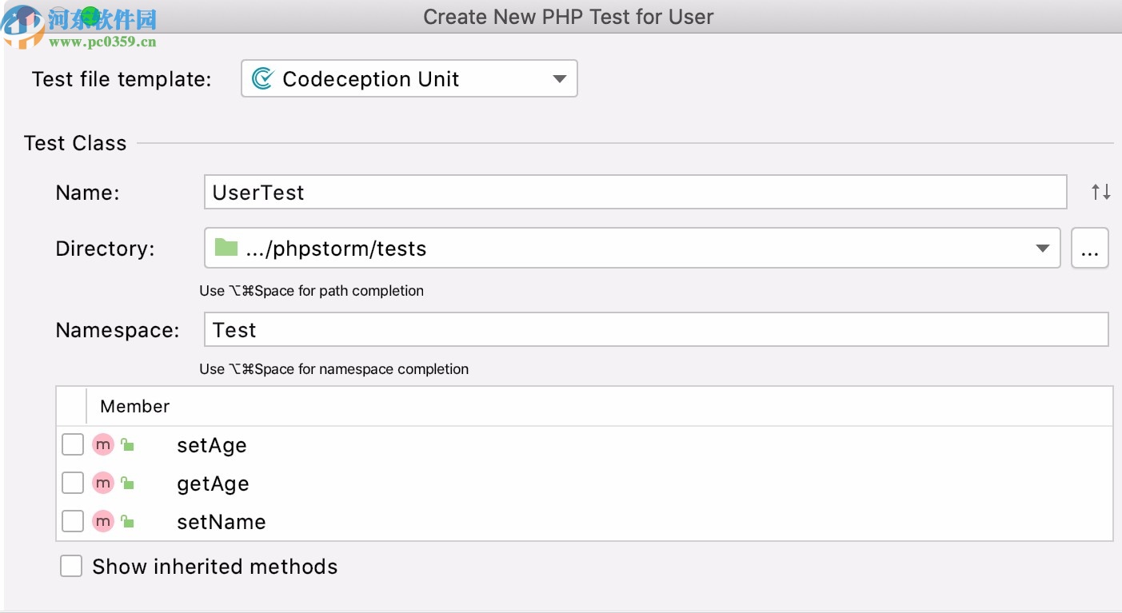Click the method icon beside setAge
The width and height of the screenshot is (1122, 613).
(103, 444)
